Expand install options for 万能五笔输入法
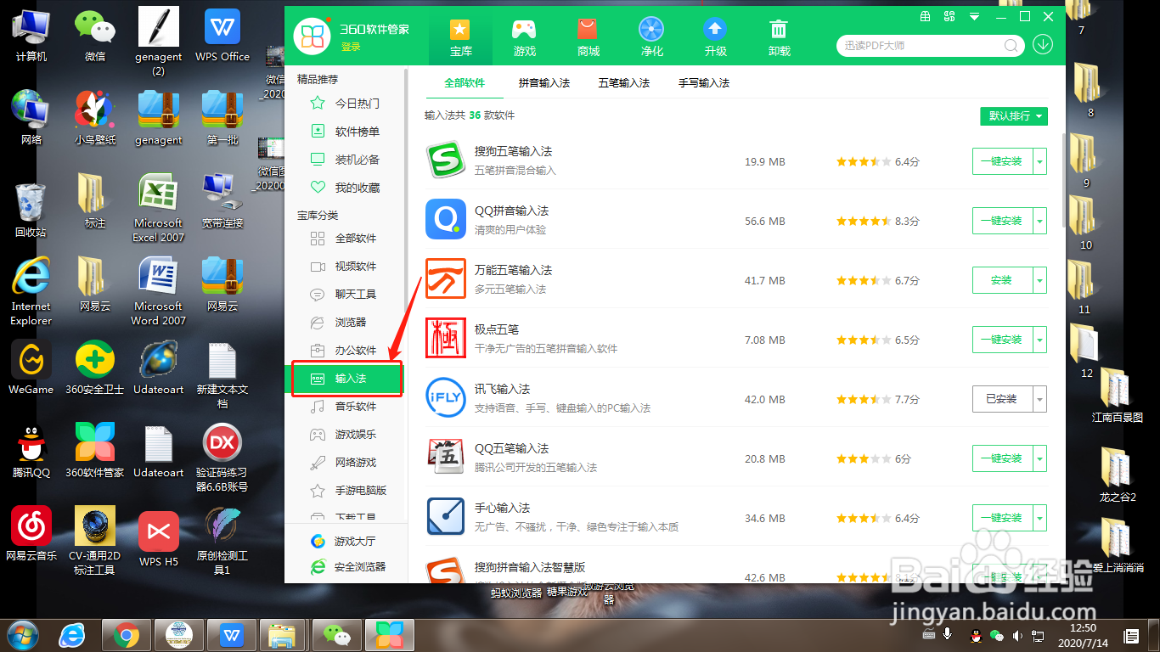Viewport: 1160px width, 652px height. pos(1040,280)
